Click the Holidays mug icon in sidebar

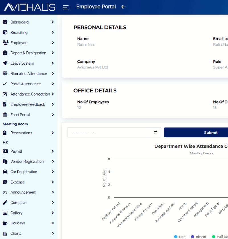5,223
